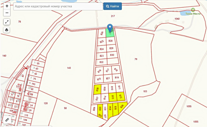Select parcel 839
Screen dimensions: 207x127
tap(105, 89)
